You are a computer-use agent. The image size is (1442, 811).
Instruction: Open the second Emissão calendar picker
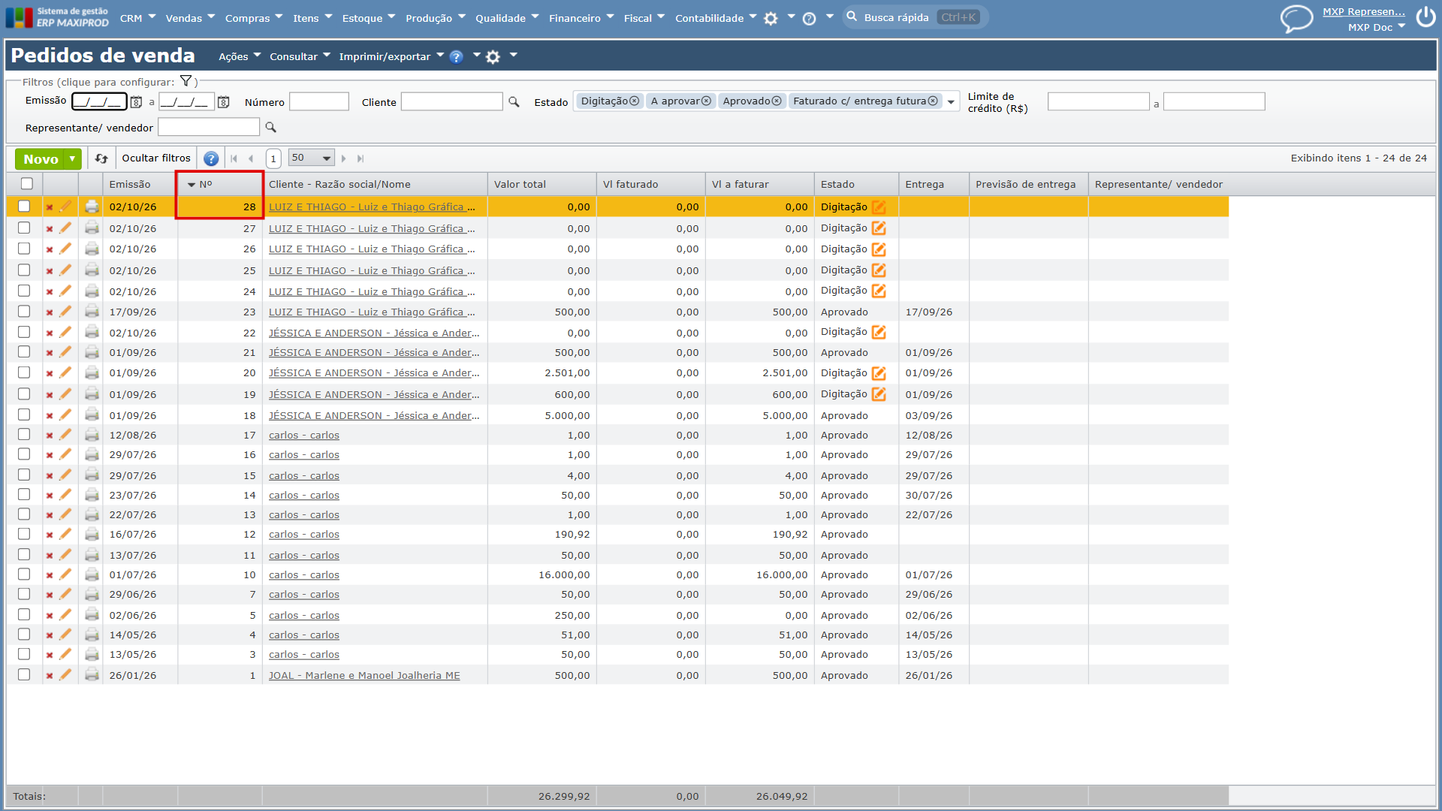click(223, 102)
